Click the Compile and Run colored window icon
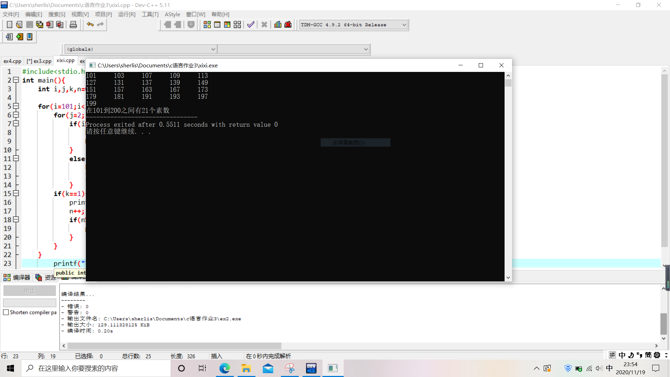 coord(227,25)
